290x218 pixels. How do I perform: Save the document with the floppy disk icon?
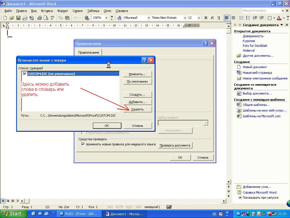[18, 18]
